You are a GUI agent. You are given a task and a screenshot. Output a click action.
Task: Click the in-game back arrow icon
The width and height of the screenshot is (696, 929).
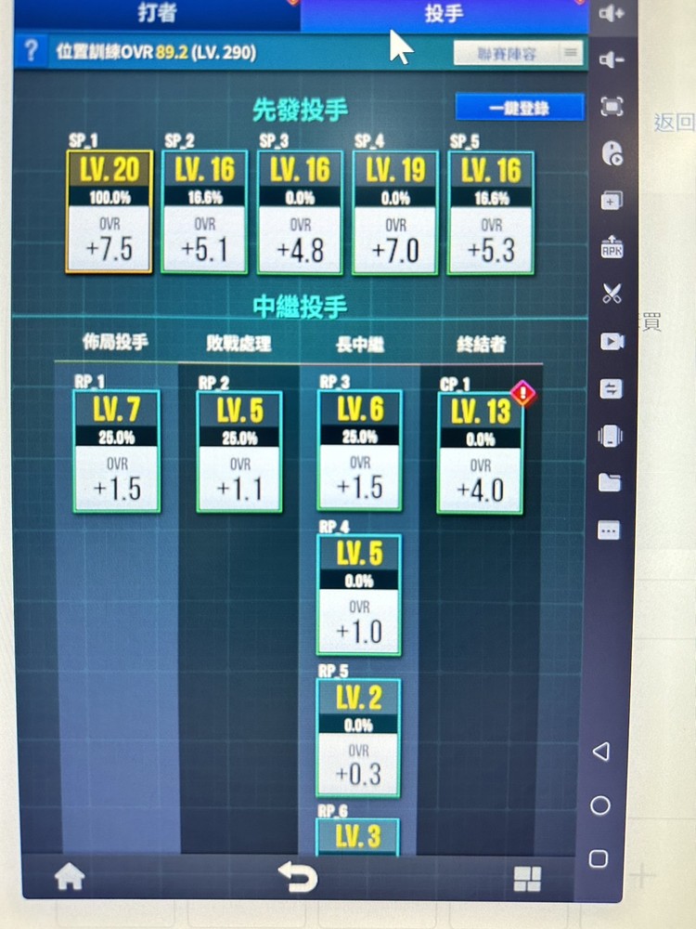(298, 876)
